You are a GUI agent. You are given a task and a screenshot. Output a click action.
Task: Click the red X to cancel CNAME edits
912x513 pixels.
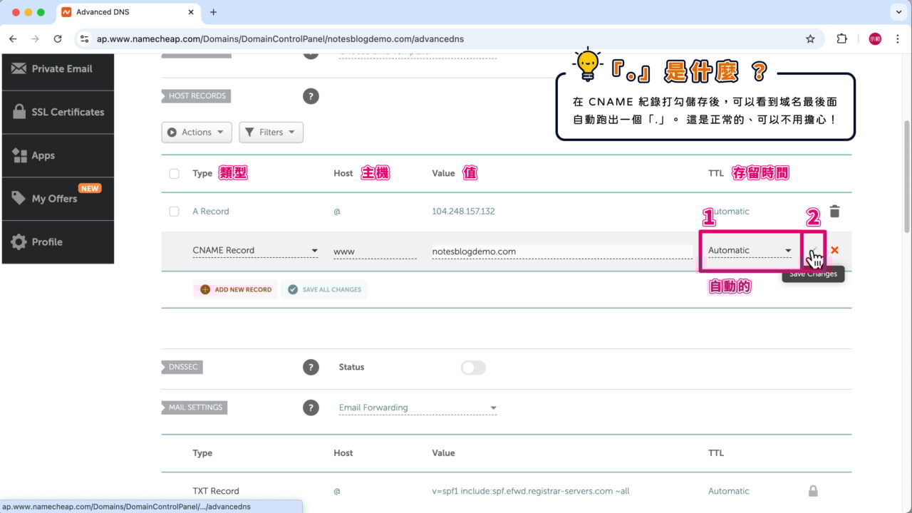pyautogui.click(x=834, y=250)
